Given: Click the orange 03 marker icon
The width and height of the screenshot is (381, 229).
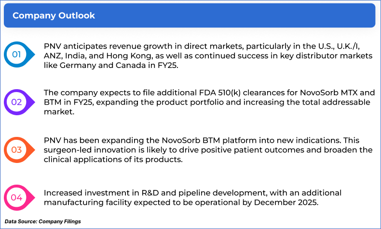Looking at the screenshot, I should (x=19, y=150).
